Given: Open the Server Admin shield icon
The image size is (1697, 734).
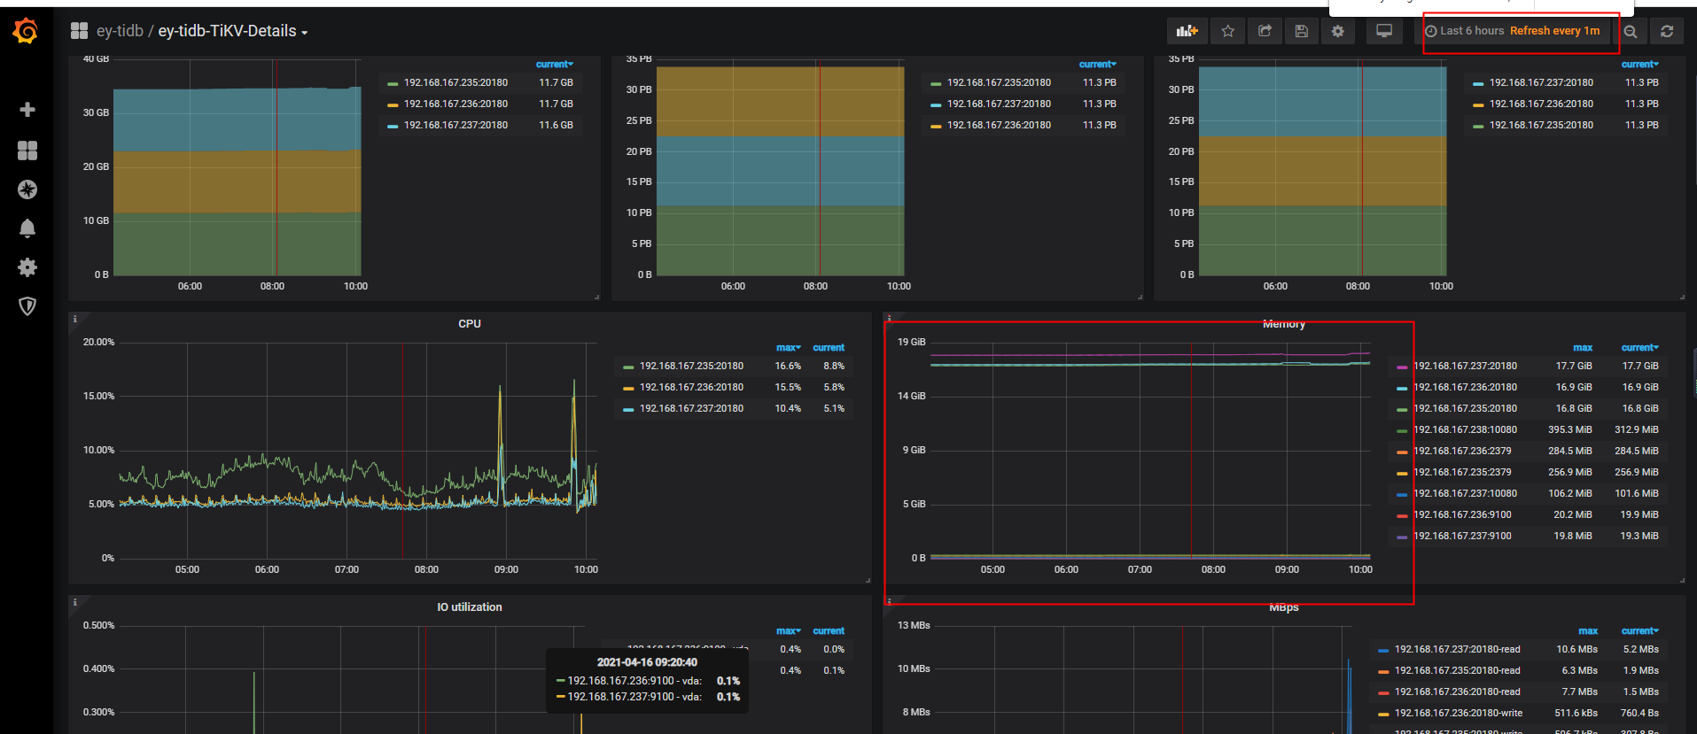Looking at the screenshot, I should 27,306.
